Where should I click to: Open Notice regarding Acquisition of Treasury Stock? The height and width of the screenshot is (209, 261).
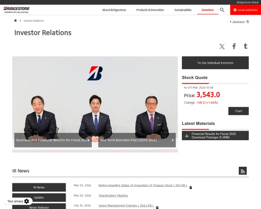143,185
